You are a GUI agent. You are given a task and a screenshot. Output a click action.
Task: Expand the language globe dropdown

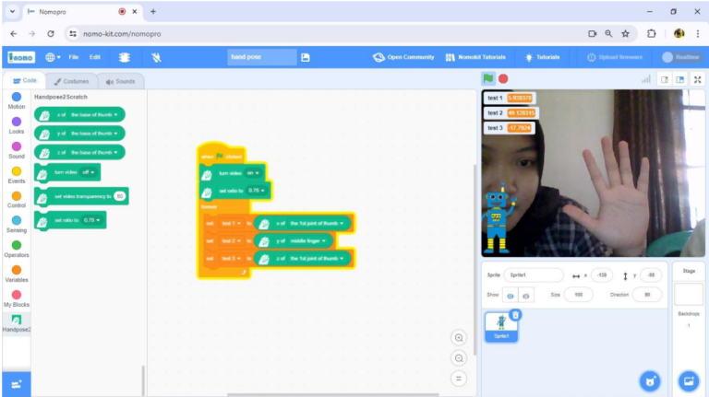[52, 57]
